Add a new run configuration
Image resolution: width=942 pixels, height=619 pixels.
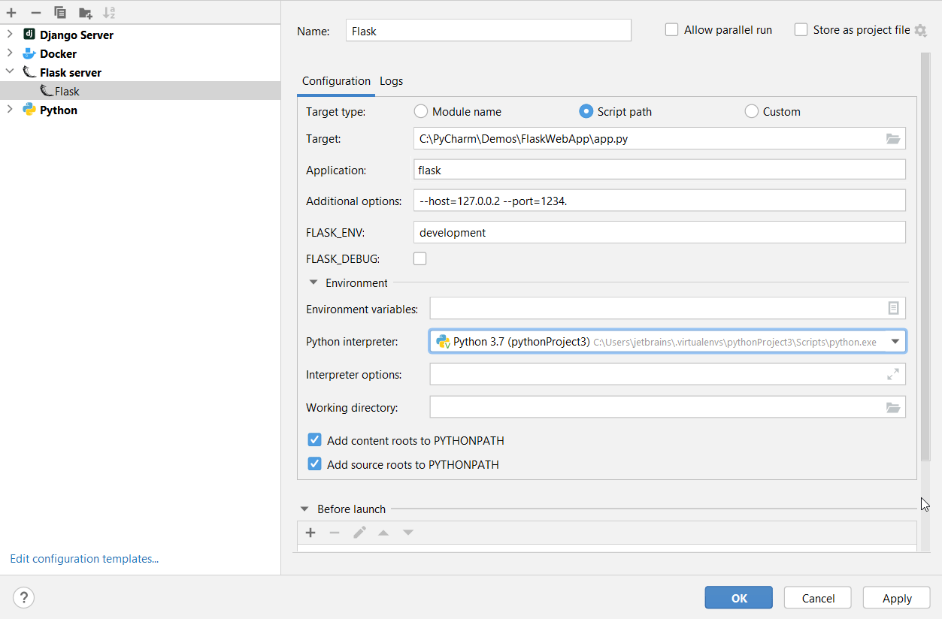(11, 13)
